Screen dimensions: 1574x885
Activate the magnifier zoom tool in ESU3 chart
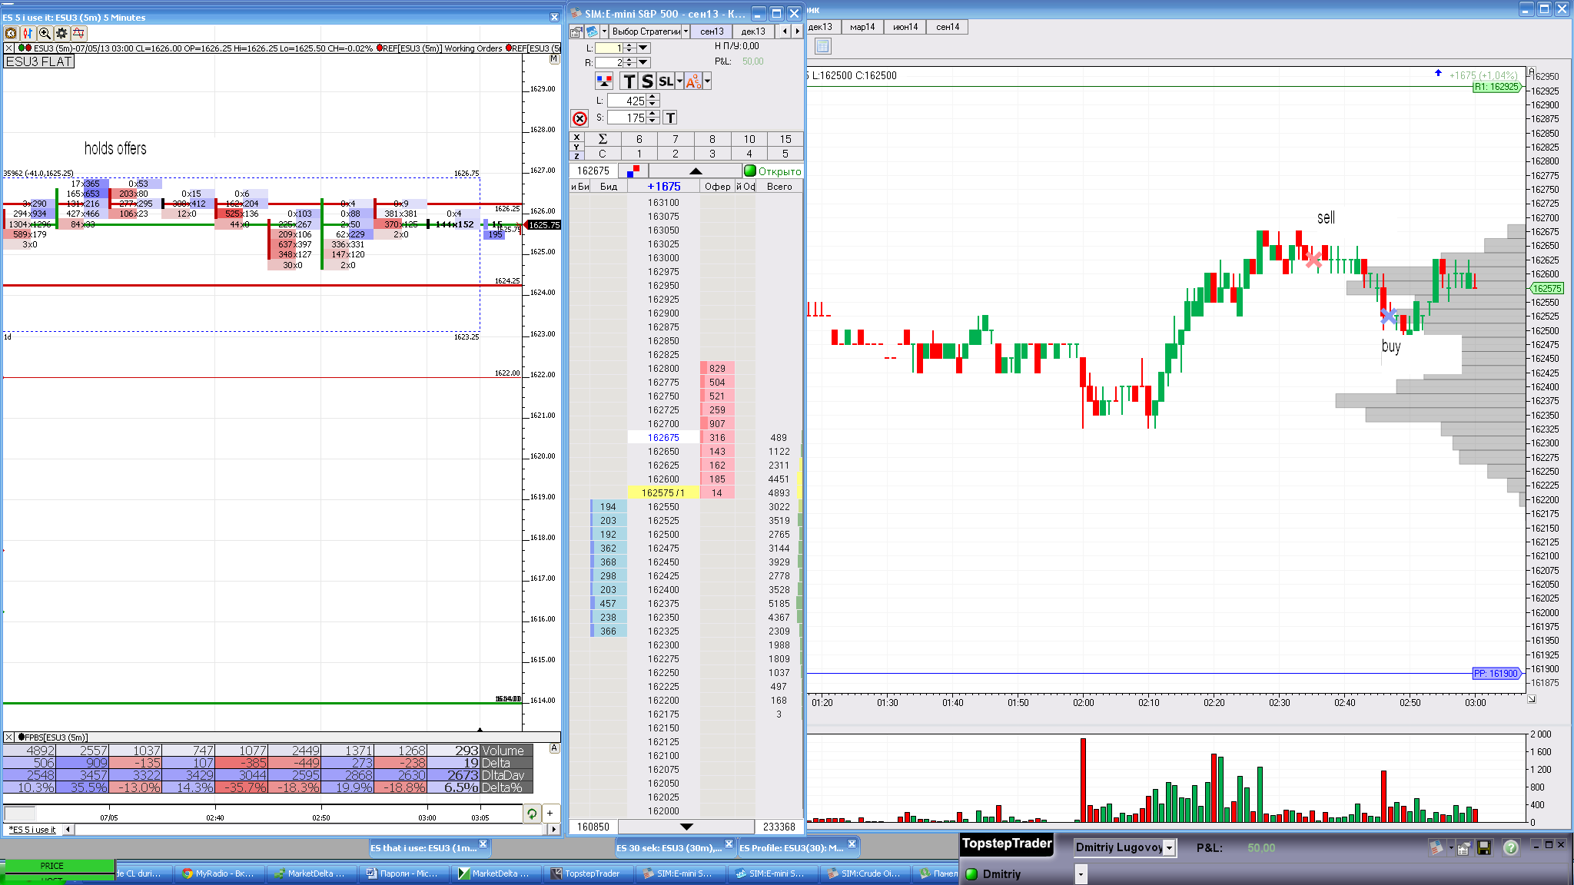45,33
